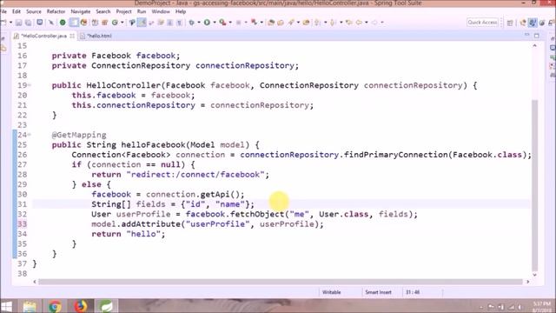Switch to the perspective left of the highlighted one
Screen dimensions: 556x313
pos(523,23)
